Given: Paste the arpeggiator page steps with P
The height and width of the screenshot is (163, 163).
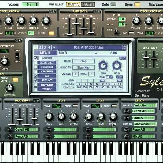Looking at the screenshot, I should 121,77.
